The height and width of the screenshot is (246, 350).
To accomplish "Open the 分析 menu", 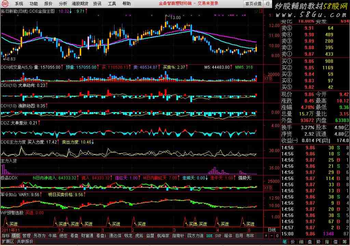I will tap(63, 4).
